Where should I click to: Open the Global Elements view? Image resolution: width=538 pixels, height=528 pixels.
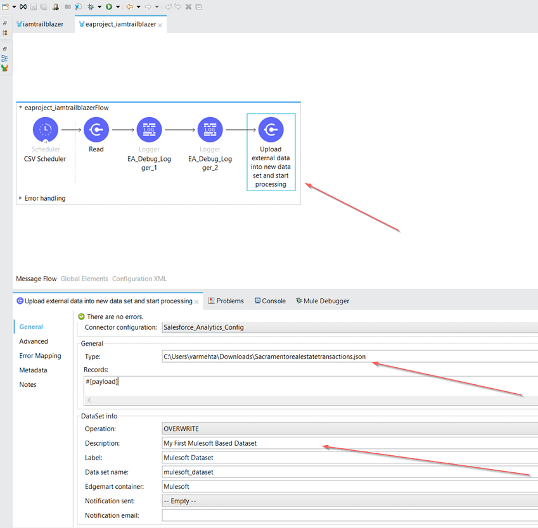pos(84,279)
